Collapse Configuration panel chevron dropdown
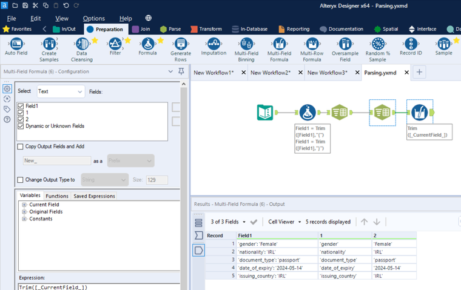Screen dimensions: 461x290 pyautogui.click(x=170, y=71)
